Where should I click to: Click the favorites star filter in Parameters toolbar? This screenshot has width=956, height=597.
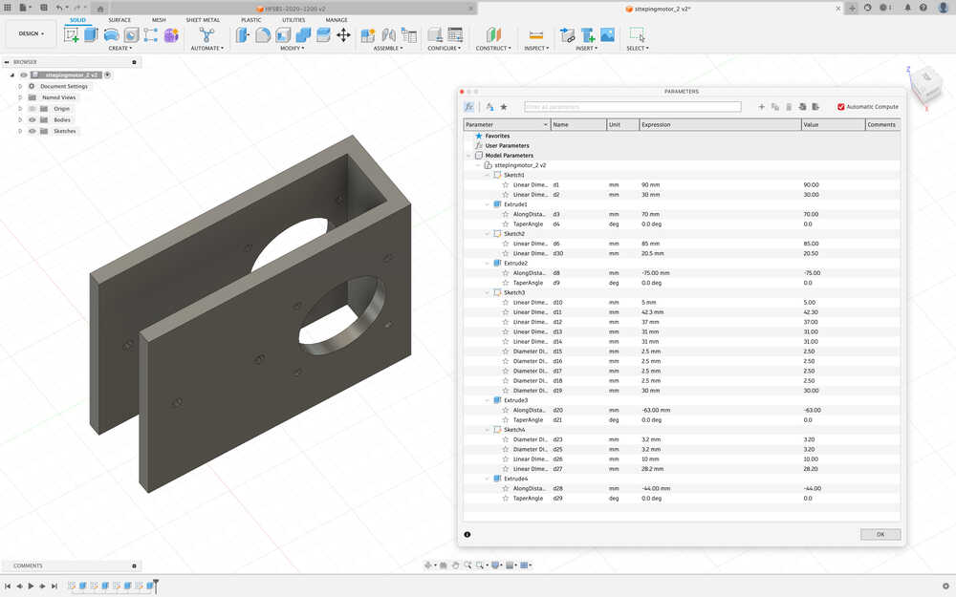coord(504,107)
